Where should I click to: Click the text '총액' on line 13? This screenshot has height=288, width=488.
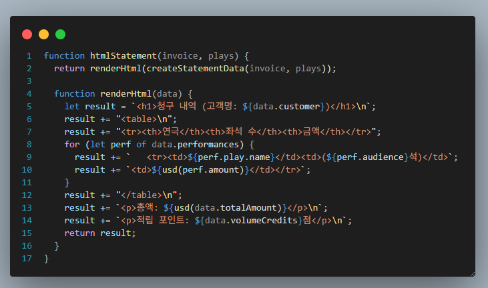(145, 207)
